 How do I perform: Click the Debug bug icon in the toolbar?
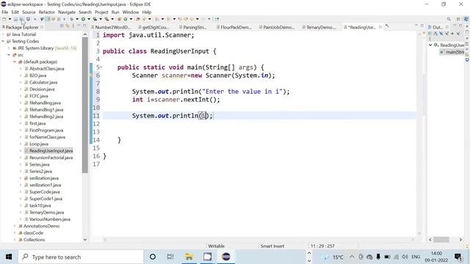(71, 19)
